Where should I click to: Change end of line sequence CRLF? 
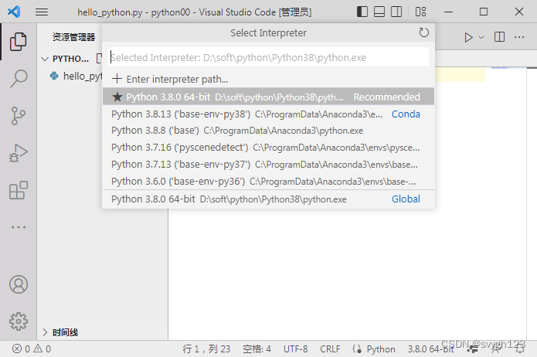[x=330, y=348]
